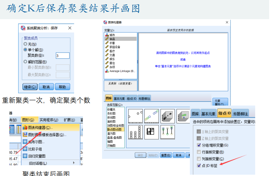
Task: Select the summary point plot (dot plot) thumbnail
Action: tap(135, 132)
